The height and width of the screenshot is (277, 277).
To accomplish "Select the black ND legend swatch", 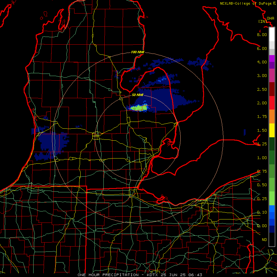I will coord(272,239).
